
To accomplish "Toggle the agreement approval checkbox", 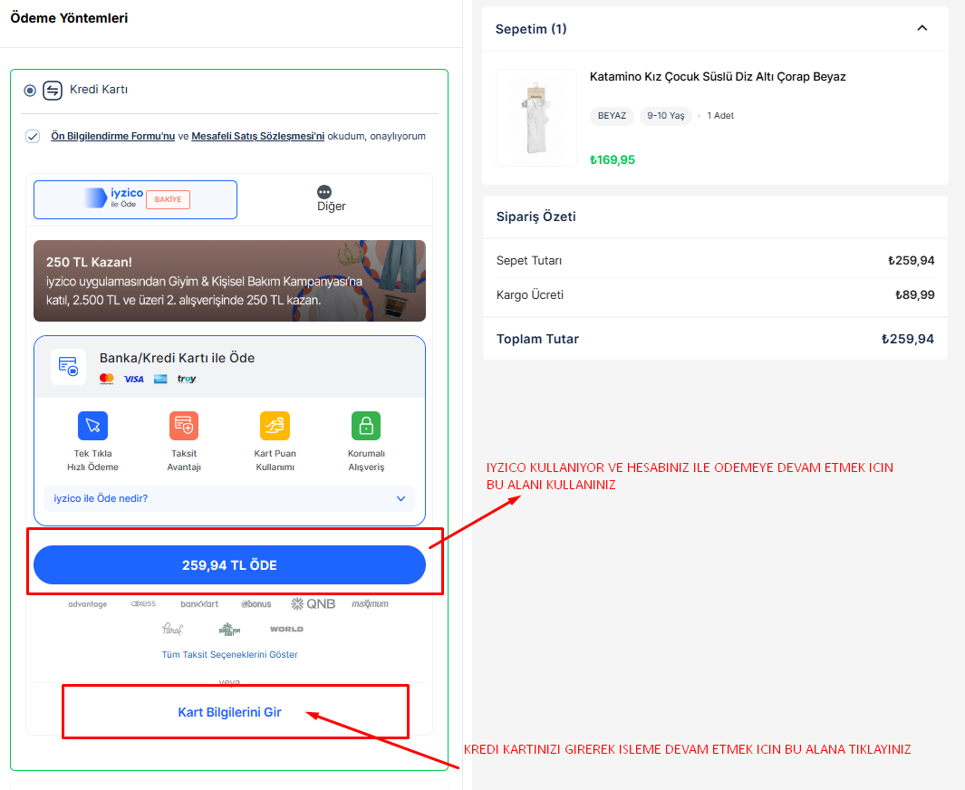I will point(33,136).
